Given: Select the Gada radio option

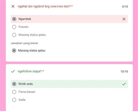Looking at the screenshot, I should (x=14, y=100).
